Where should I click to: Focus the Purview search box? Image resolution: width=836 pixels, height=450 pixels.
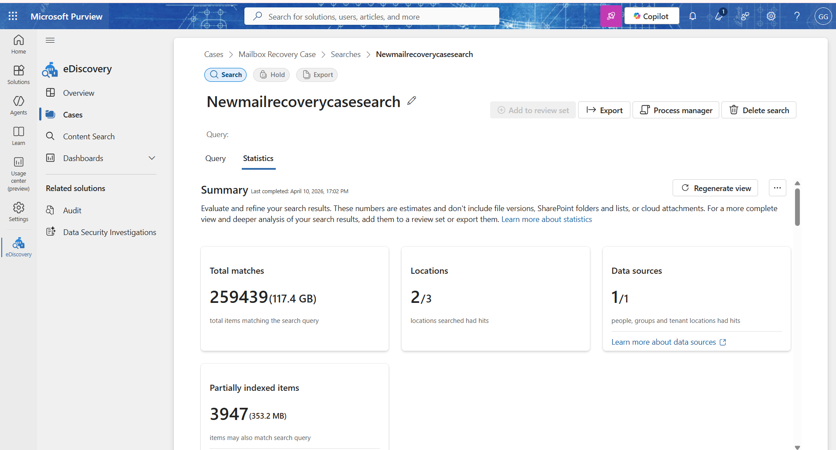[372, 17]
